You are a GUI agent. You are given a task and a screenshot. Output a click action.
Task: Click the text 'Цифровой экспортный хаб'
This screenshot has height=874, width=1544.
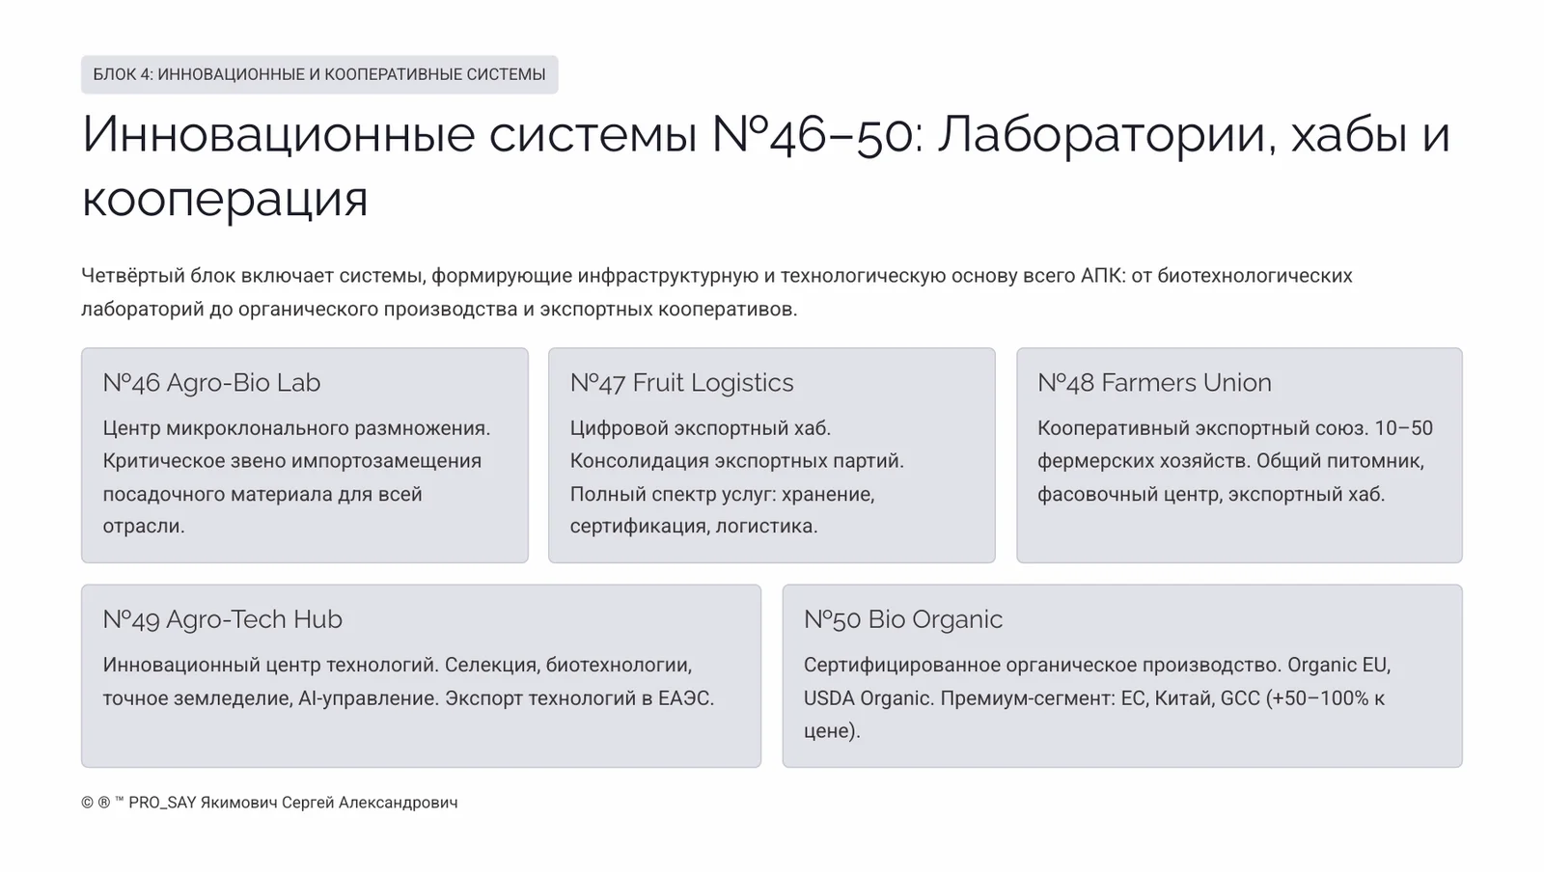[698, 428]
